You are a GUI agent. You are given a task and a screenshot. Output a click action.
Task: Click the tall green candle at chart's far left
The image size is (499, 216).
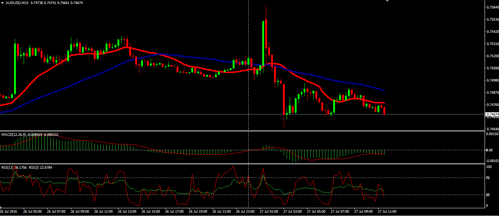(x=15, y=68)
